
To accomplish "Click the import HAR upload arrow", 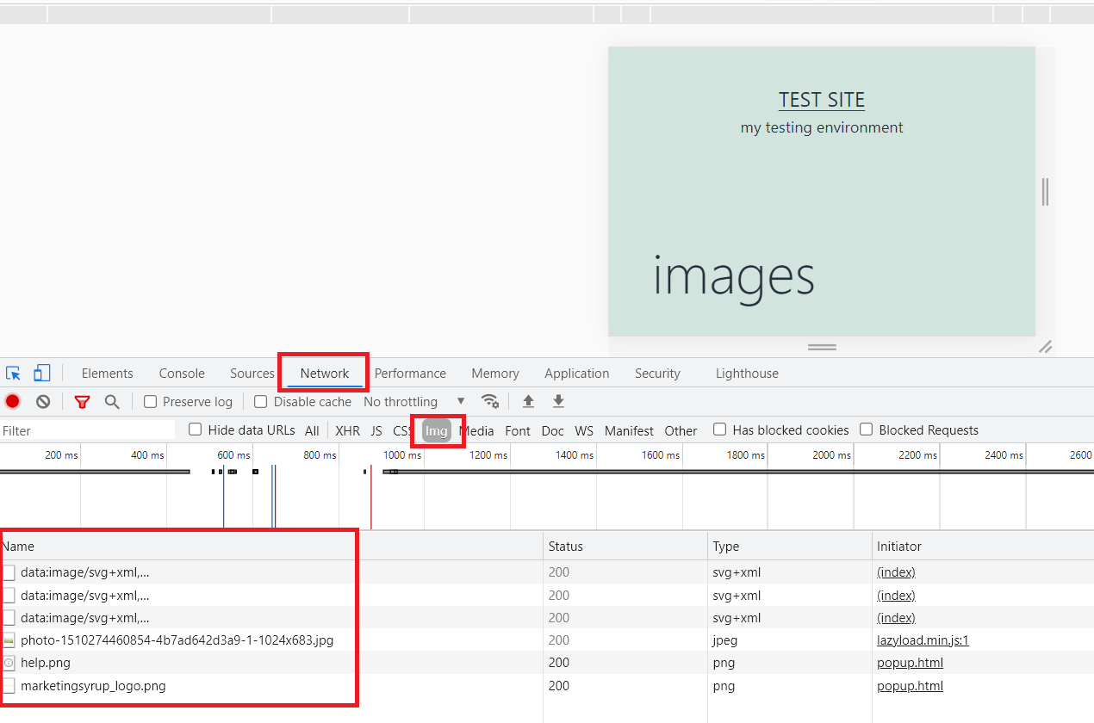I will tap(529, 402).
